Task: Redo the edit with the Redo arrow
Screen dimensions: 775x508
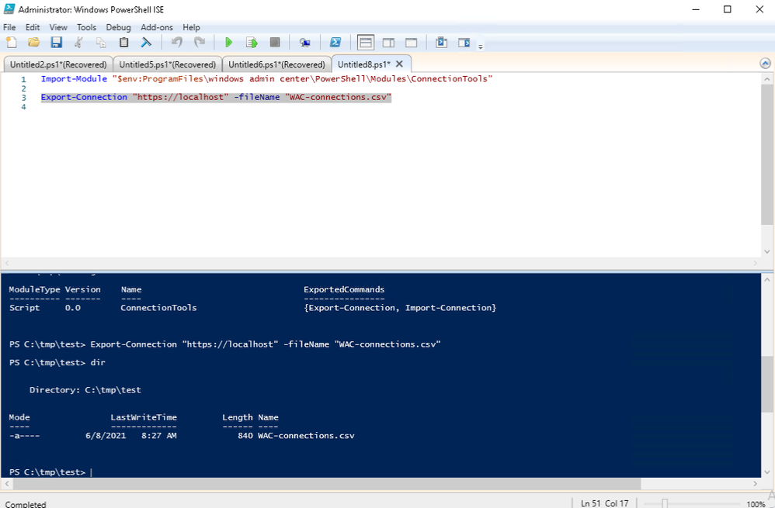Action: (200, 43)
